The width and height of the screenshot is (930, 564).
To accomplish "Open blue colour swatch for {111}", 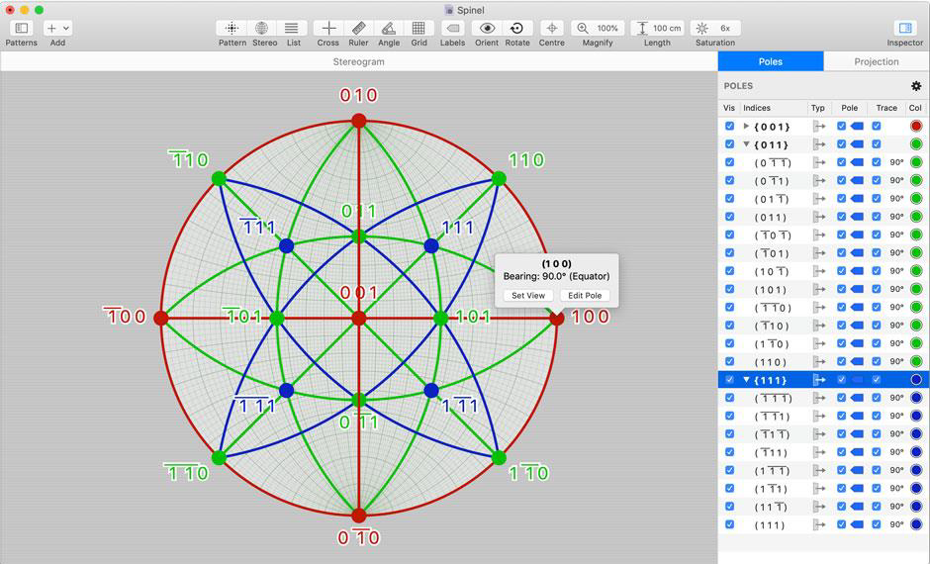I will (916, 380).
